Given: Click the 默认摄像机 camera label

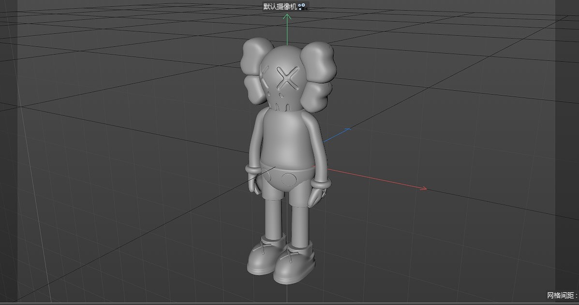Looking at the screenshot, I should click(280, 6).
